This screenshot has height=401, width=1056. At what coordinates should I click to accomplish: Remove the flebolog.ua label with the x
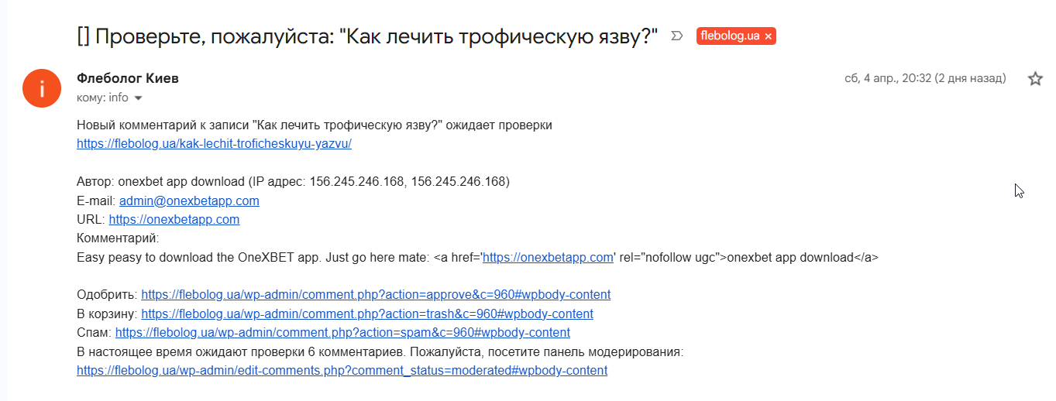pyautogui.click(x=768, y=36)
